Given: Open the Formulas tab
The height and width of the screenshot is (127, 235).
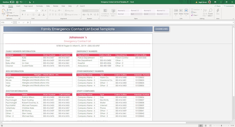Looking at the screenshot, I should (x=39, y=6).
